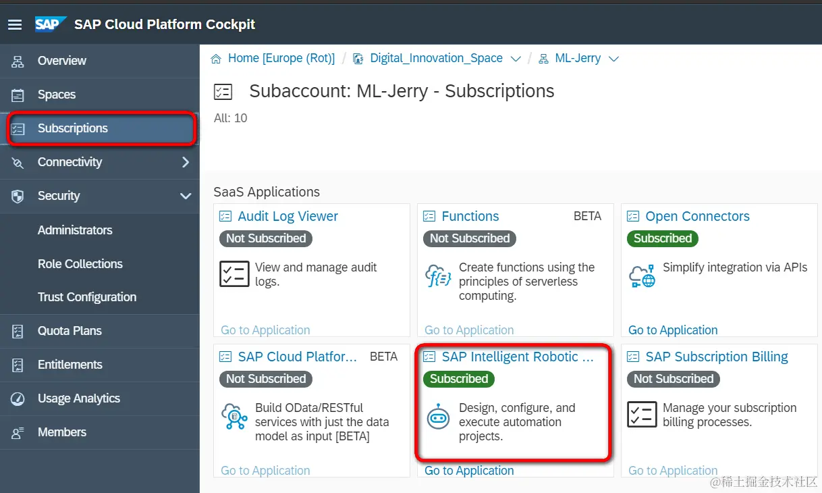Click small icon beside Audit Log Viewer title
The width and height of the screenshot is (822, 493).
(x=225, y=216)
